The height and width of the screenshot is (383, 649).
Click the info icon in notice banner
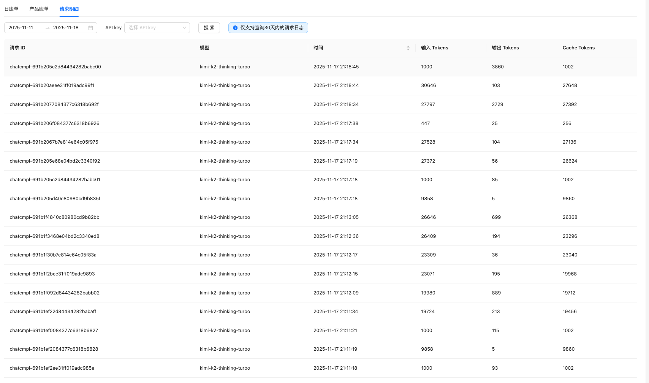click(235, 28)
